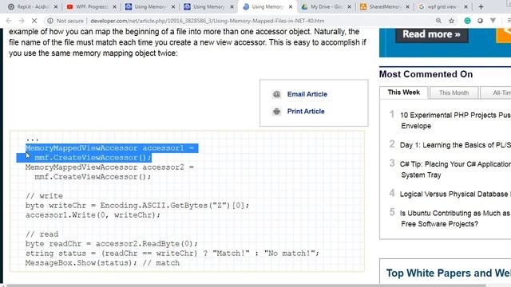
Task: Go back to previous page
Action: point(9,21)
